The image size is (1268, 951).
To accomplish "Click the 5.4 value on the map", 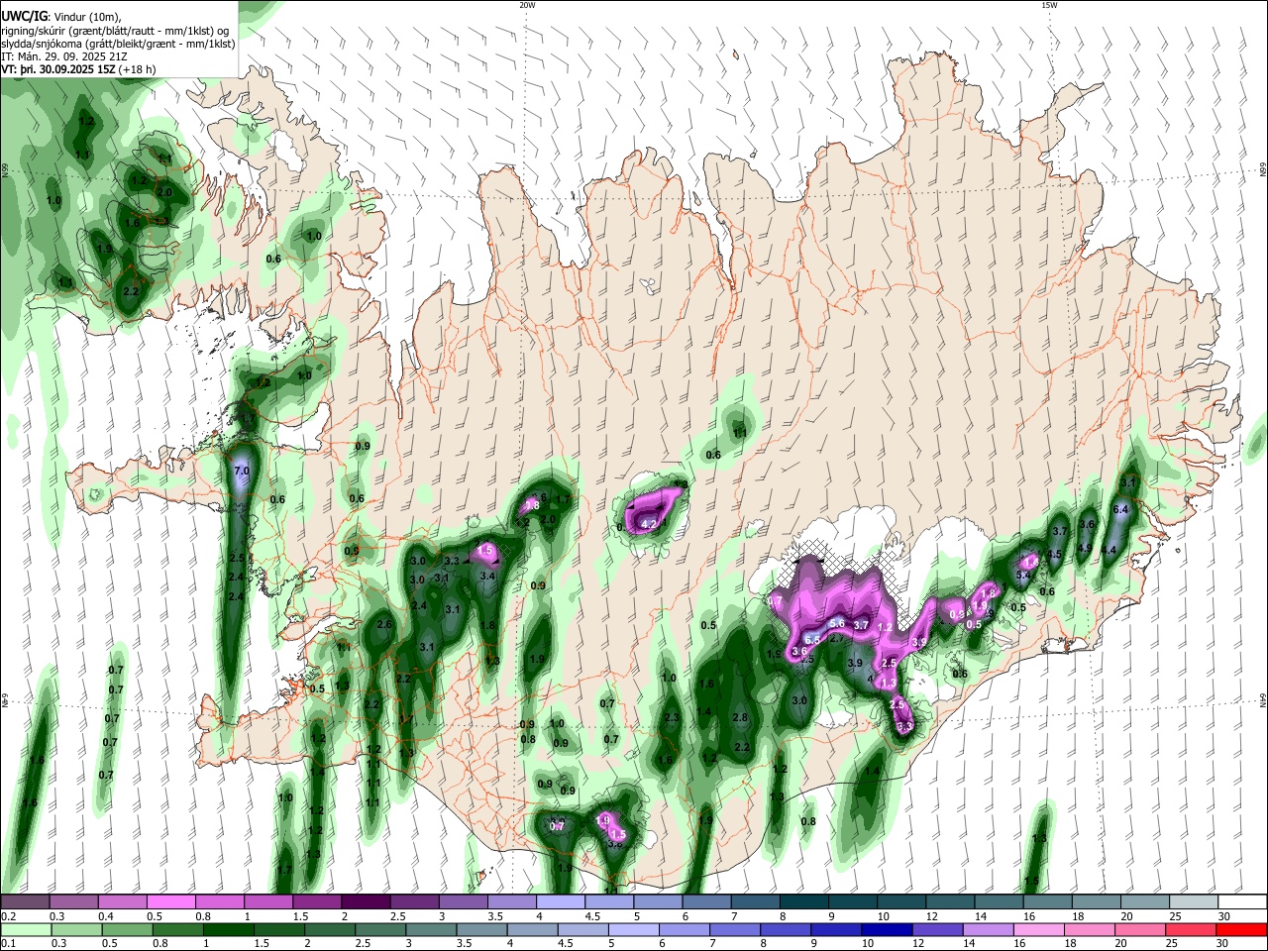I will pos(1024,575).
